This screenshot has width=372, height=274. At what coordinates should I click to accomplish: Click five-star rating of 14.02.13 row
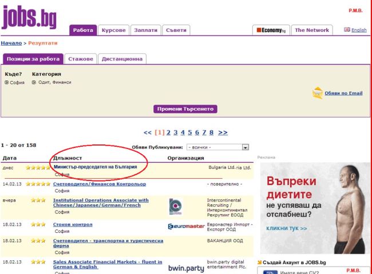pyautogui.click(x=38, y=184)
